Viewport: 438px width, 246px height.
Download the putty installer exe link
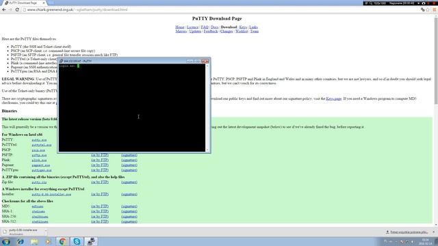pos(51,194)
